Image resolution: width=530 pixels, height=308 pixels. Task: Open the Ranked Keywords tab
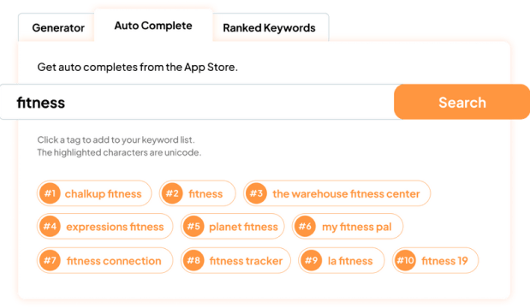click(270, 27)
